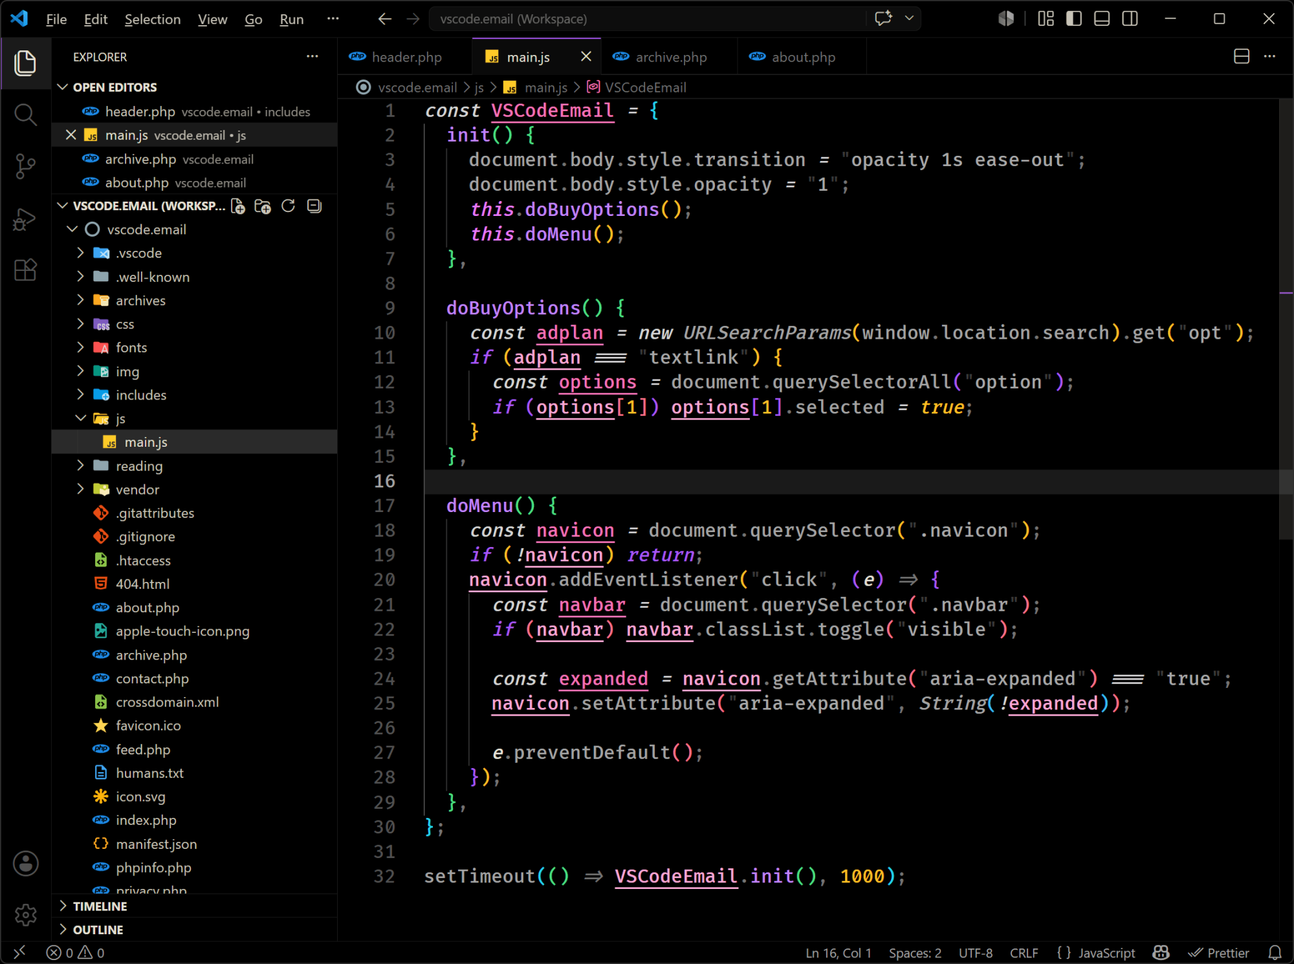The height and width of the screenshot is (964, 1294).
Task: Open favicon.ico in the file tree
Action: click(x=148, y=725)
